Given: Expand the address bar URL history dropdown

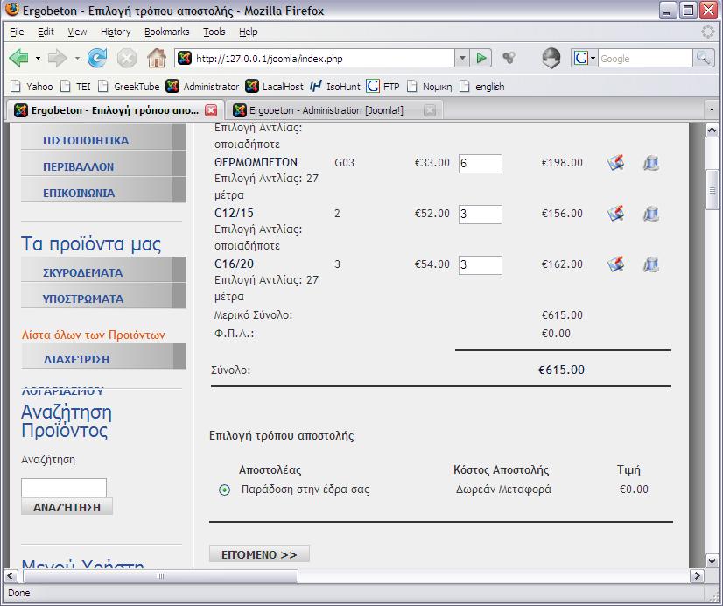Looking at the screenshot, I should [462, 58].
